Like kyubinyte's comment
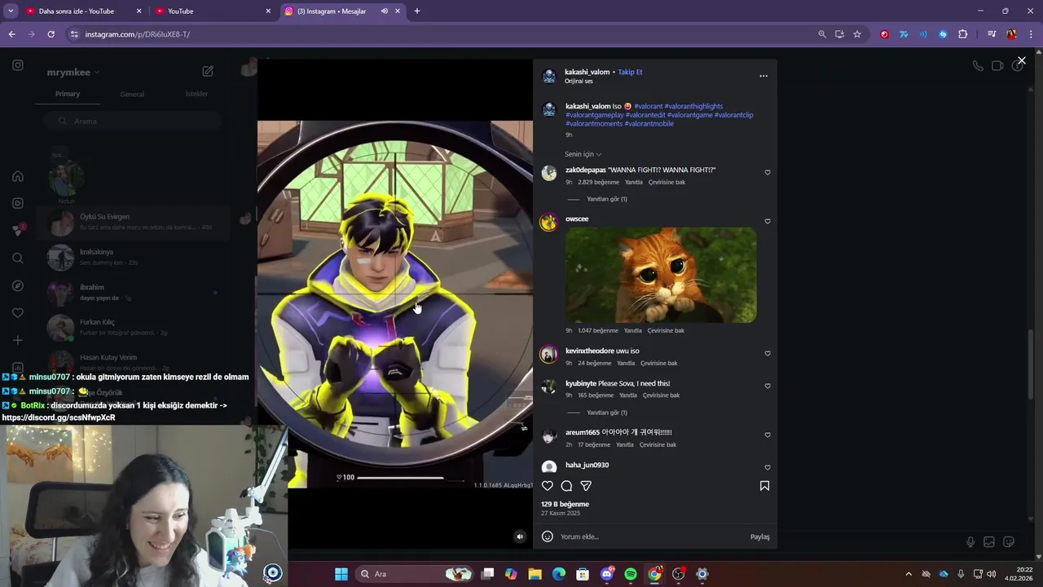The image size is (1043, 587). tap(768, 386)
